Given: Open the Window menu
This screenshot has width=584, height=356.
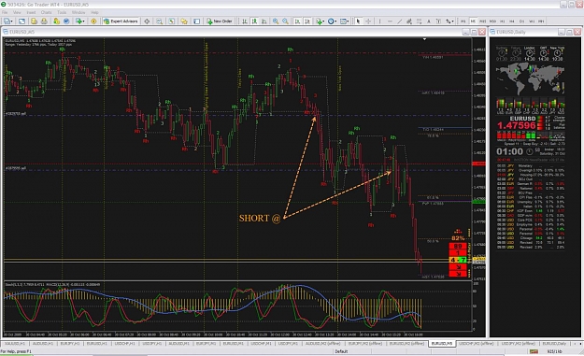Looking at the screenshot, I should (x=78, y=12).
